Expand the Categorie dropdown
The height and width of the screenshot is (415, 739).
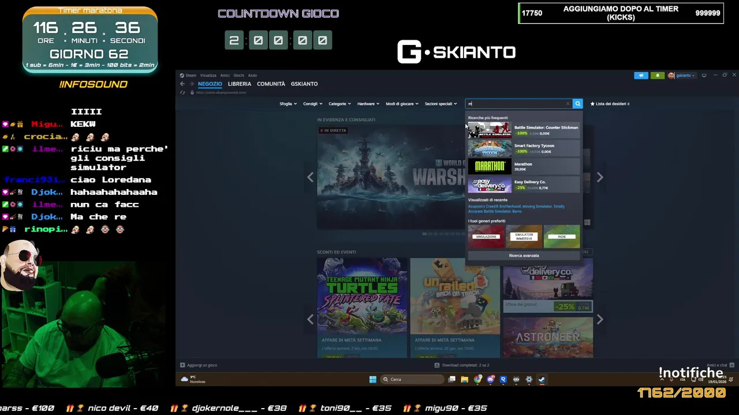339,104
